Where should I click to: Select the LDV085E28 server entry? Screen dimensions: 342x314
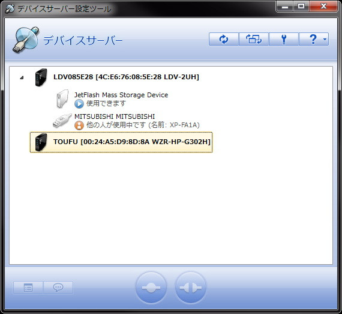coord(126,77)
